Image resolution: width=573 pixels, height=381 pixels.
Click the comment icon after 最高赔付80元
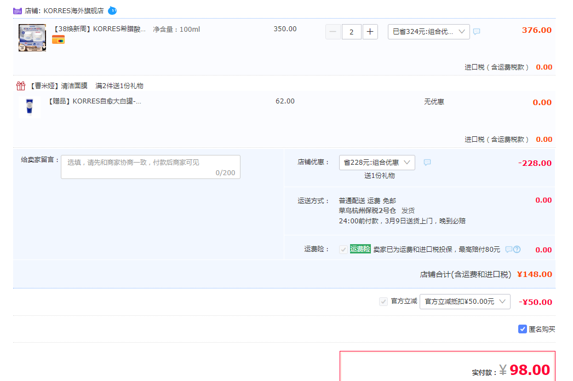tap(509, 250)
